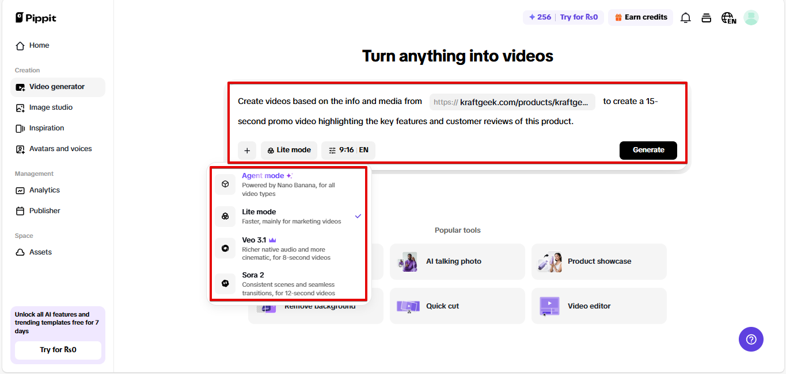Open AI talking photo tool

pyautogui.click(x=457, y=262)
